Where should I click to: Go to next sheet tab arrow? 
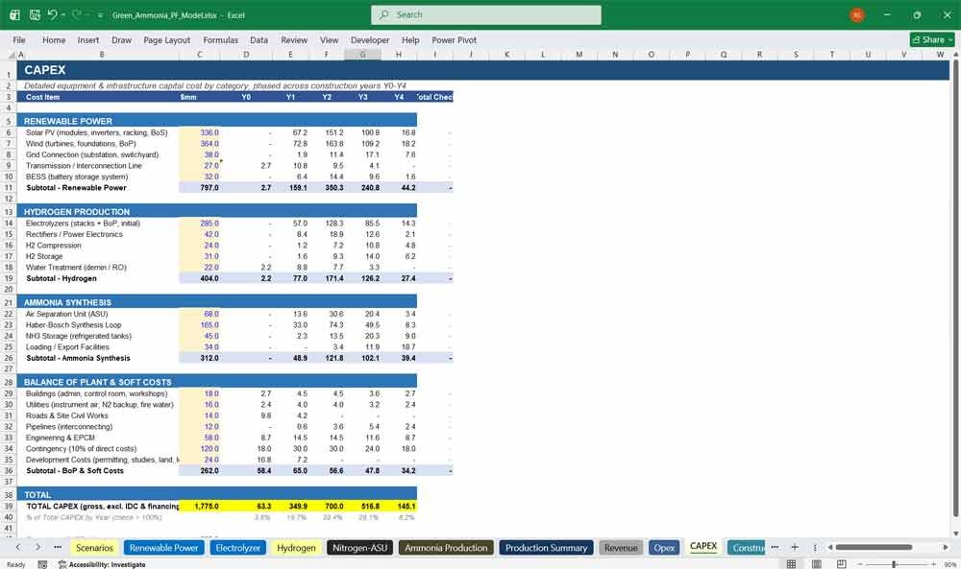38,547
